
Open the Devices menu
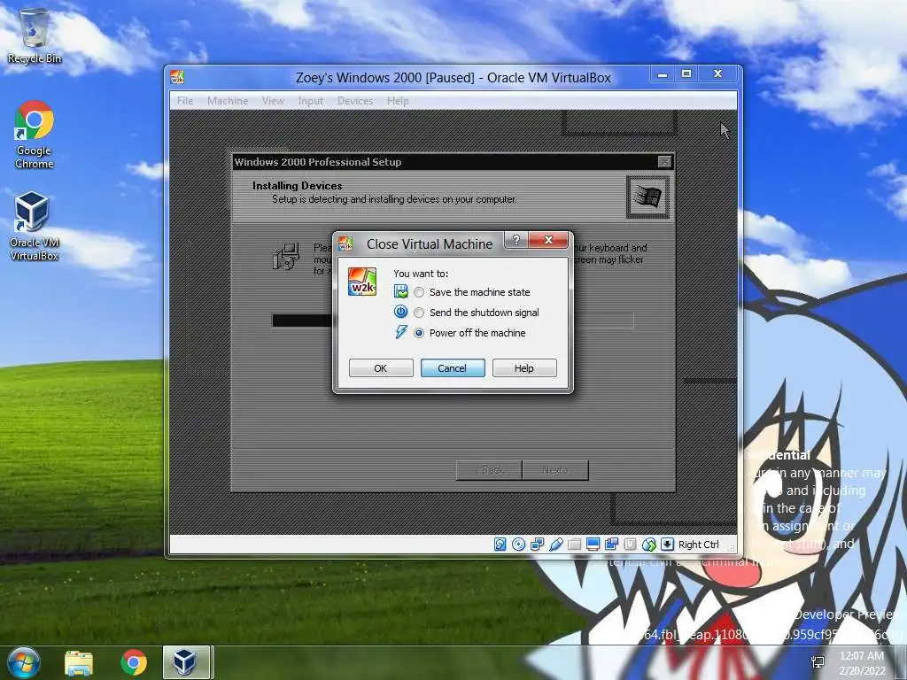354,101
